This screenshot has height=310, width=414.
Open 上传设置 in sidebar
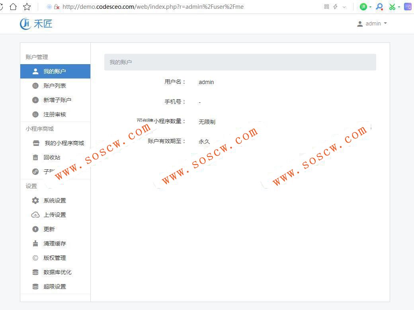point(55,215)
